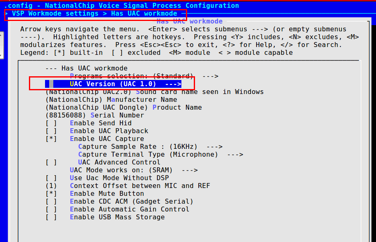
Task: Toggle the Enable Send Hid checkbox
Action: pos(51,123)
